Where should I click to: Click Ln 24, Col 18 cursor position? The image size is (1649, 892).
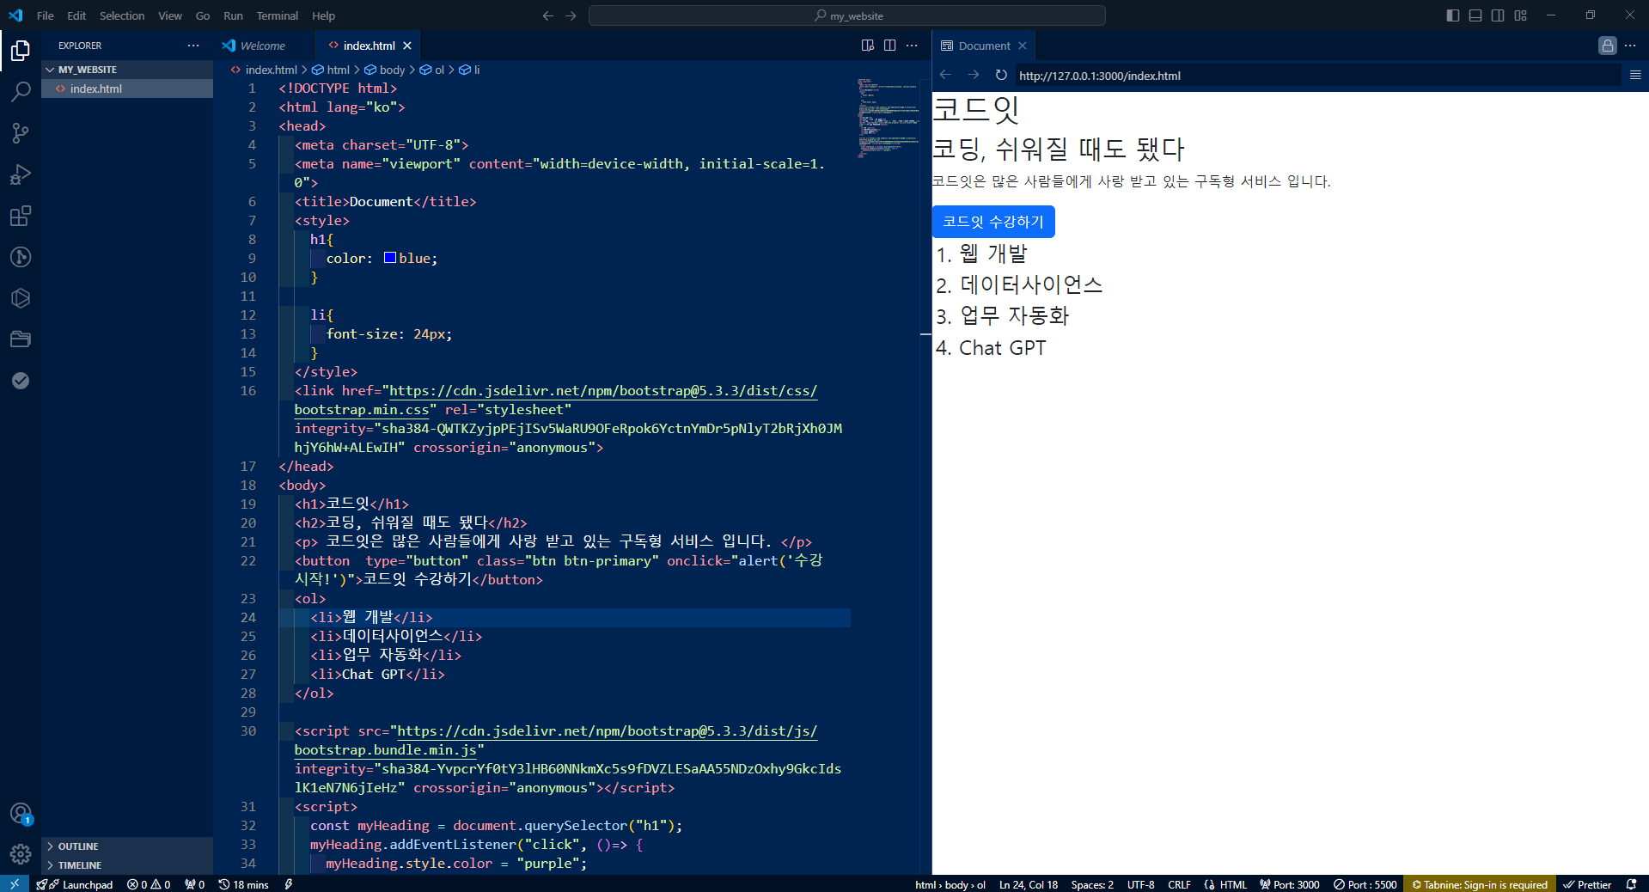pyautogui.click(x=1029, y=884)
